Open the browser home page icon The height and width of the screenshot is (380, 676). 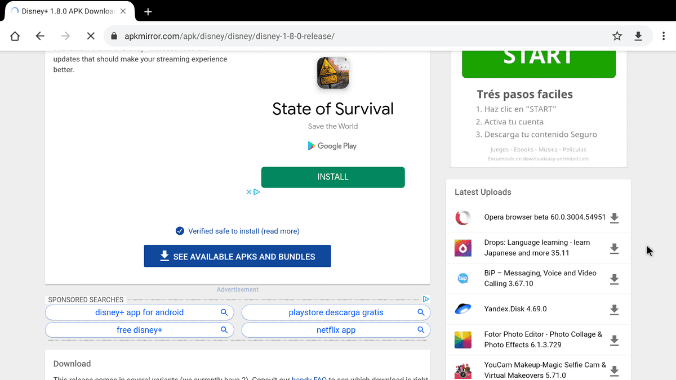pyautogui.click(x=15, y=36)
